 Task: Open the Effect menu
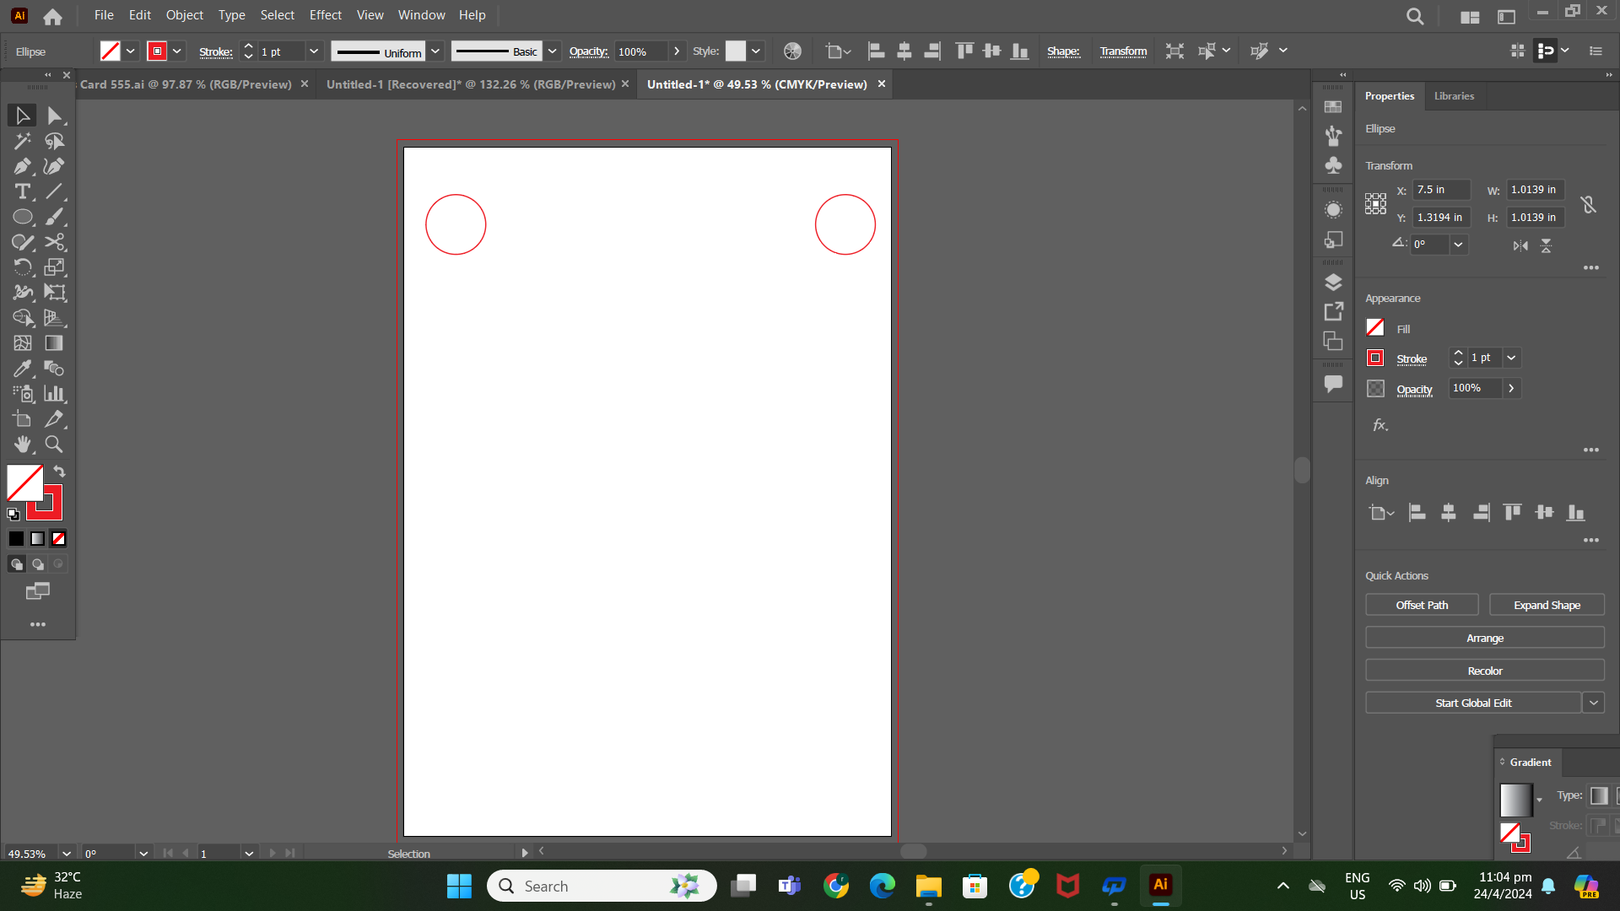[326, 15]
